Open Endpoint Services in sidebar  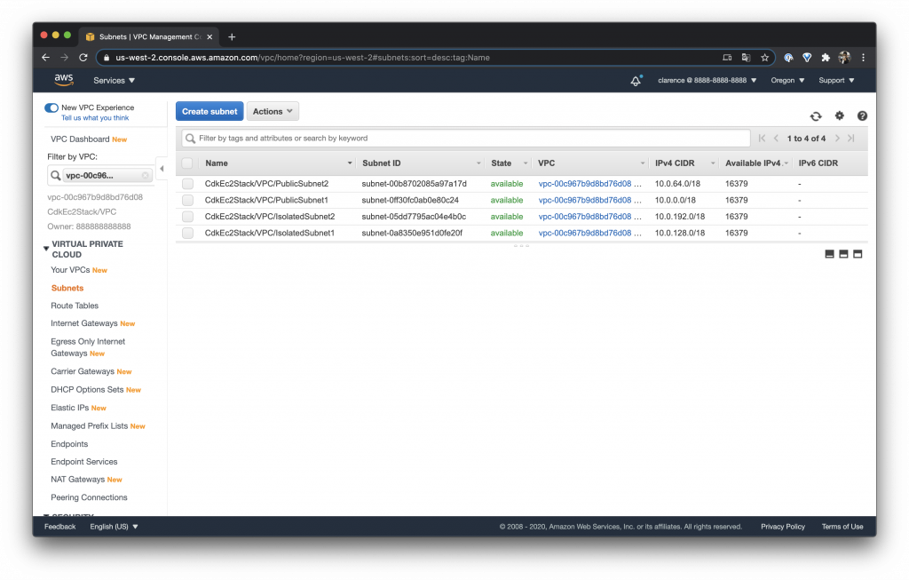pyautogui.click(x=84, y=462)
